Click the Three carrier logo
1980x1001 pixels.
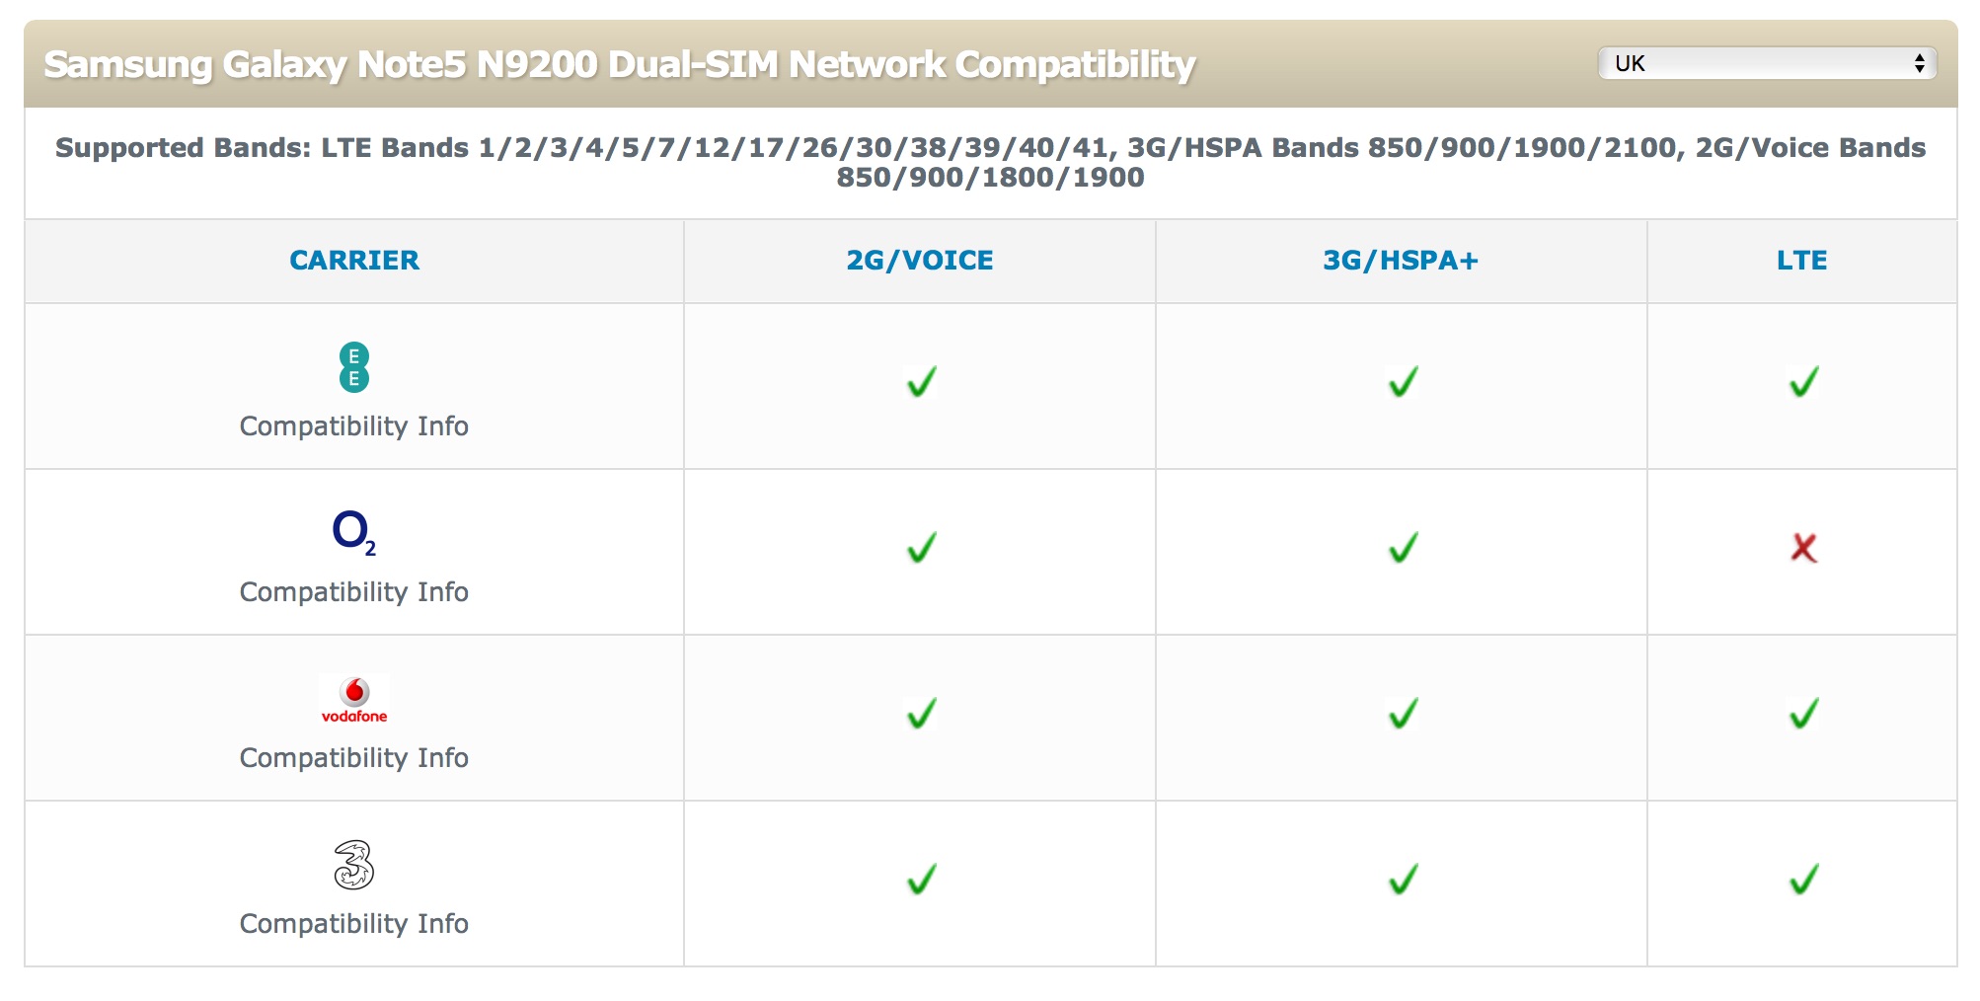(354, 865)
